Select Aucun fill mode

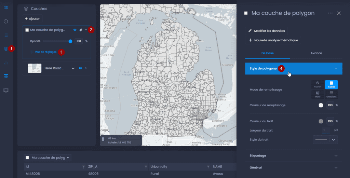point(318,84)
